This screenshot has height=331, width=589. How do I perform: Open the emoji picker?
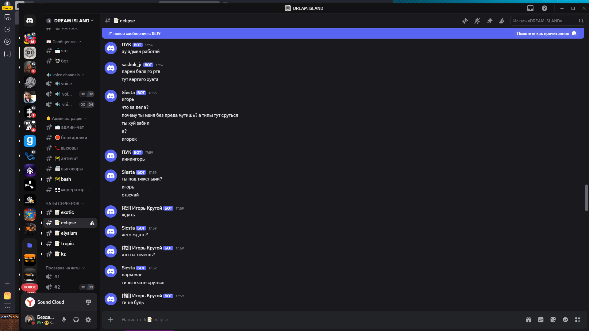point(565,320)
